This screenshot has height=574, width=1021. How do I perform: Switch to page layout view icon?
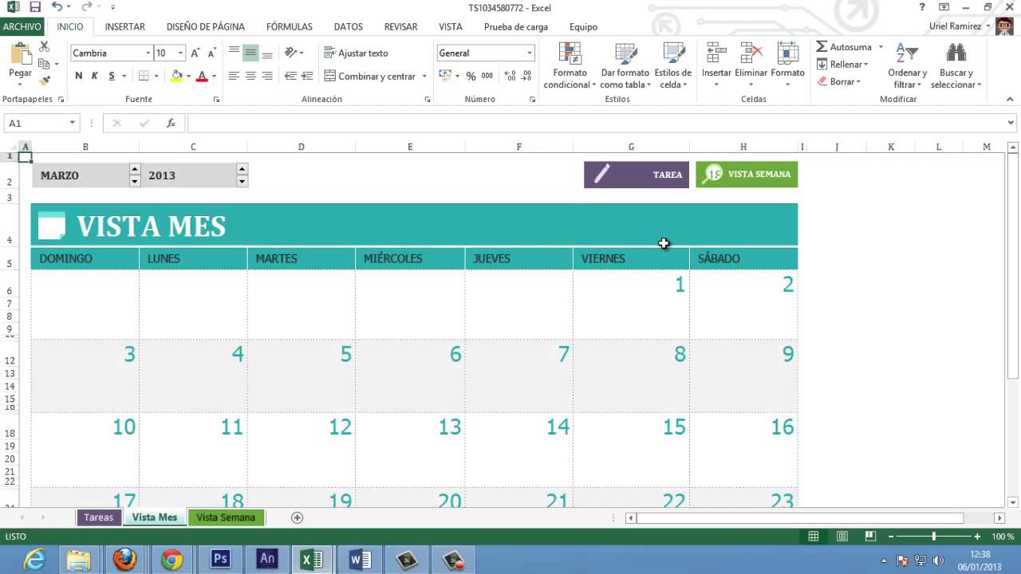[842, 537]
